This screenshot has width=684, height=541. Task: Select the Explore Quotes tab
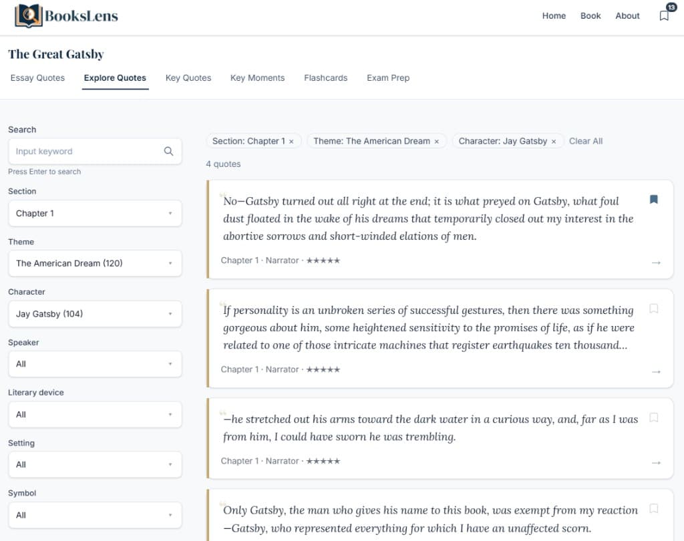click(x=115, y=77)
